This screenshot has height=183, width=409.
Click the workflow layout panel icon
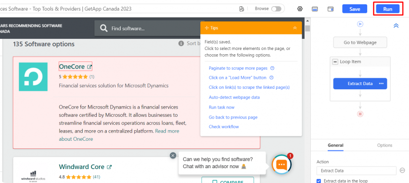tap(331, 9)
